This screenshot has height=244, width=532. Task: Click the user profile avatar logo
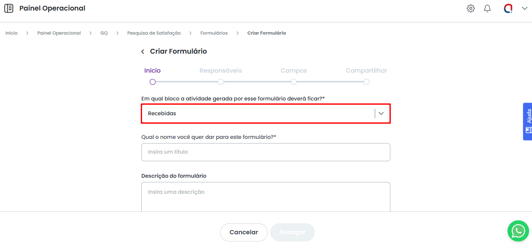[x=508, y=8]
